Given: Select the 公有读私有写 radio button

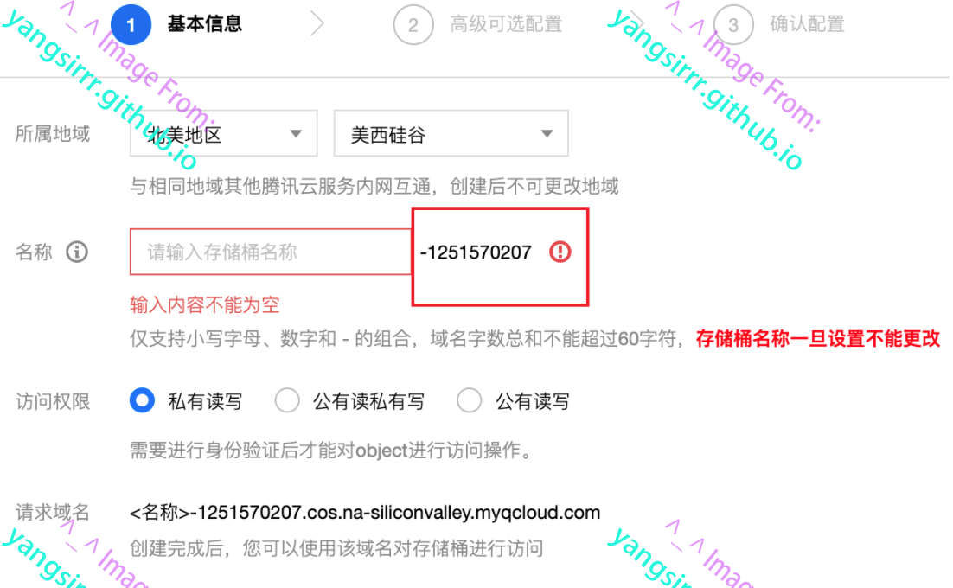Looking at the screenshot, I should 287,400.
